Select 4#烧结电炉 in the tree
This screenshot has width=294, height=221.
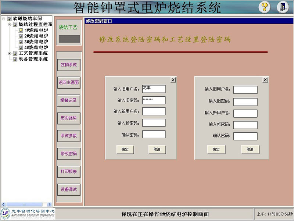tap(36, 47)
